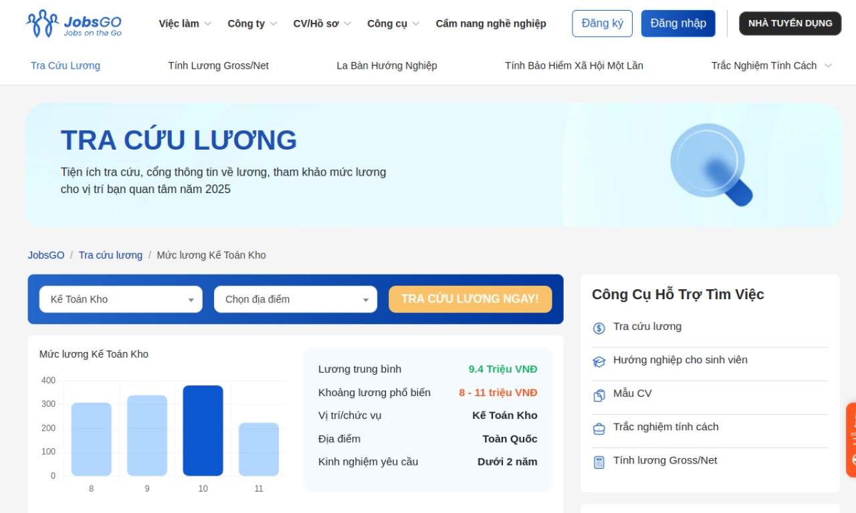Image resolution: width=856 pixels, height=513 pixels.
Task: Expand the Trắc Nghiệm Tính Cách submenu
Action: (771, 65)
